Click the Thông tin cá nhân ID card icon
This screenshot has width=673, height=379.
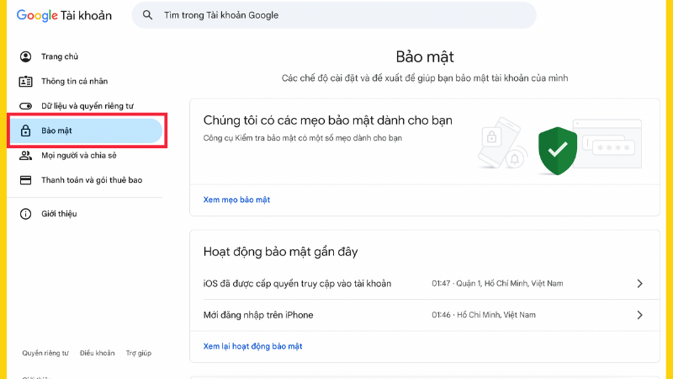[x=25, y=82]
